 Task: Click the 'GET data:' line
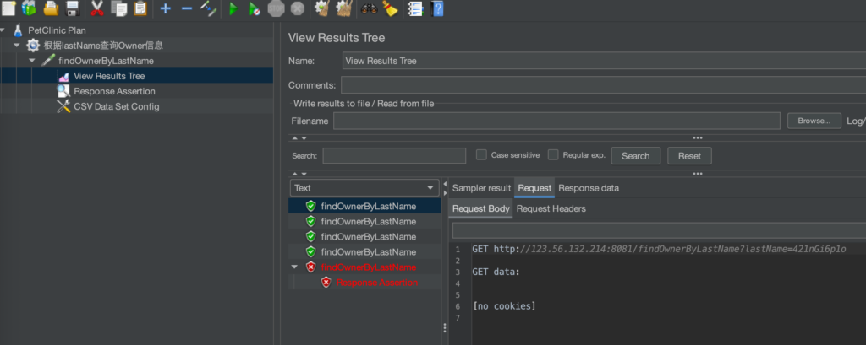click(x=496, y=272)
